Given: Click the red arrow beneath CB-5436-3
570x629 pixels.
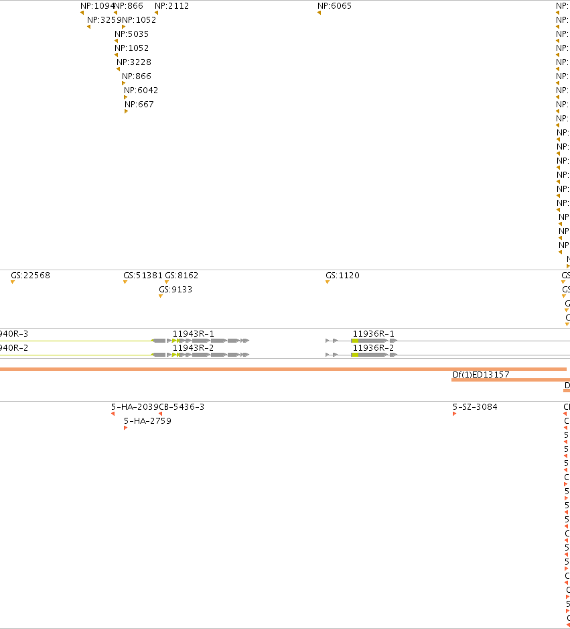Looking at the screenshot, I should click(x=160, y=414).
